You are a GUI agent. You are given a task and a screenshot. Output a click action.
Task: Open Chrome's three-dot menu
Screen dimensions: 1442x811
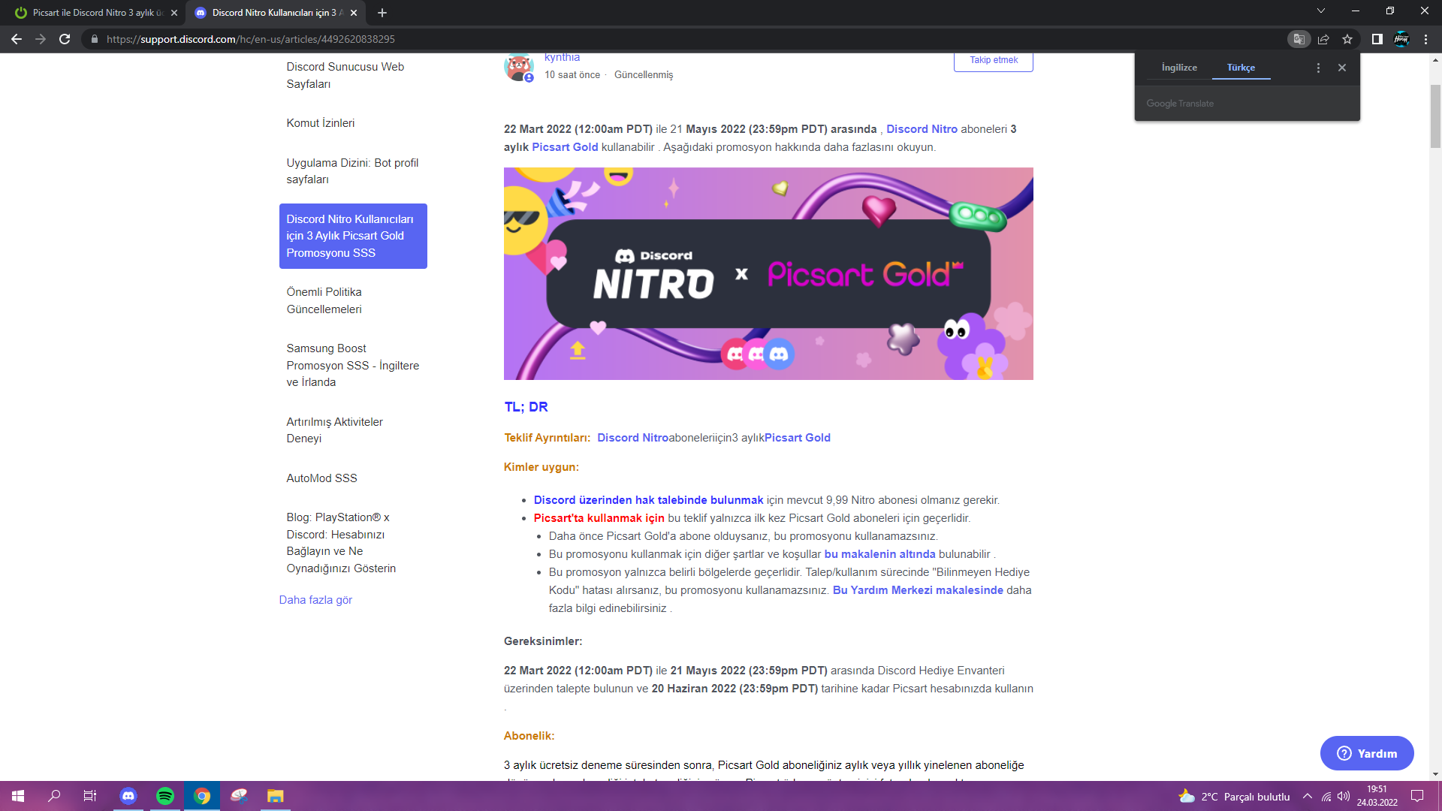(1425, 38)
